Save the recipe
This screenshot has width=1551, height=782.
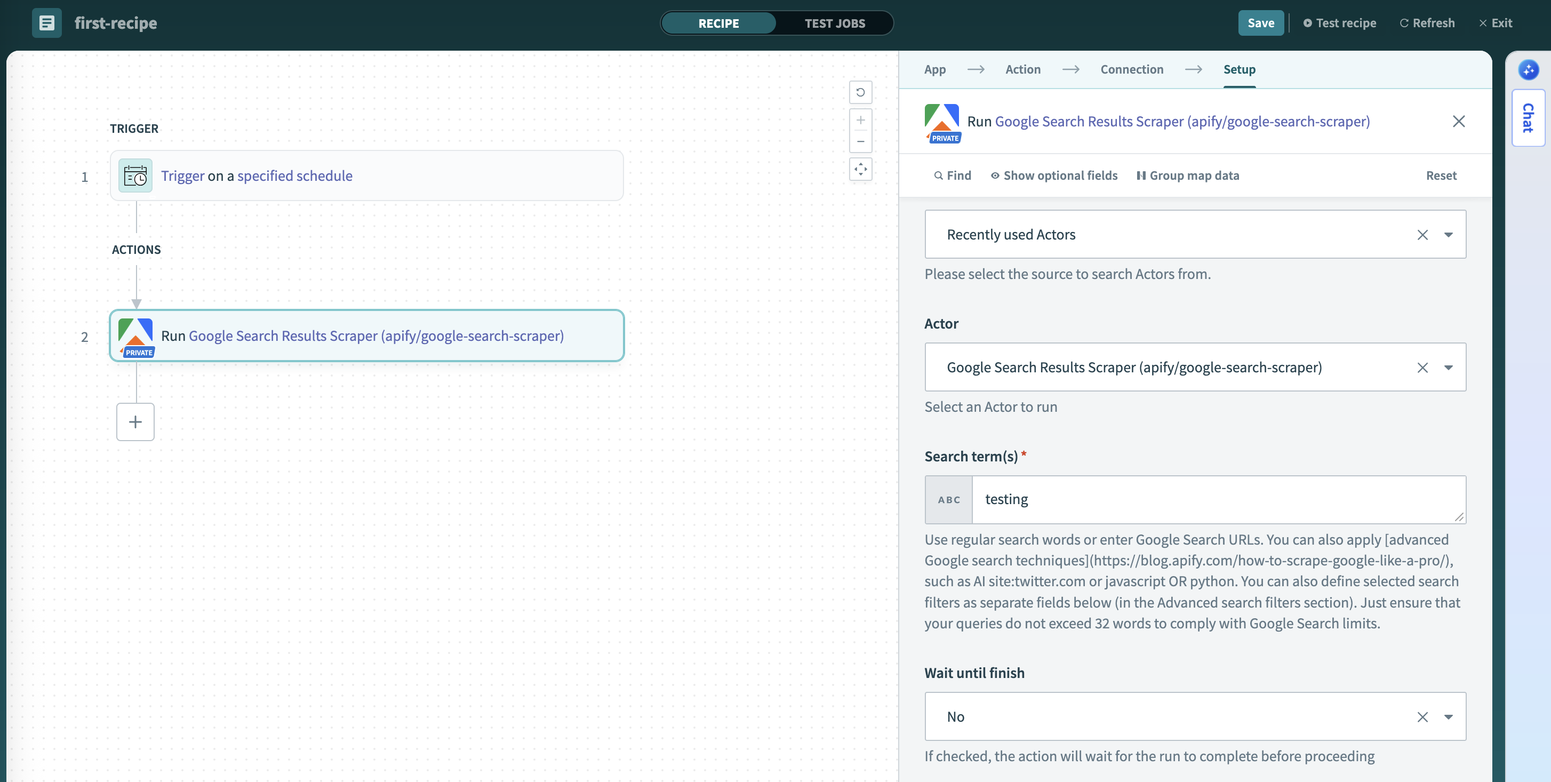tap(1260, 22)
